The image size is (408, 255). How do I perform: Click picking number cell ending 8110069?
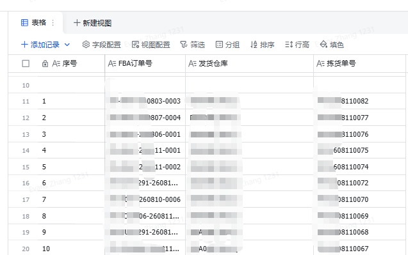click(359, 216)
